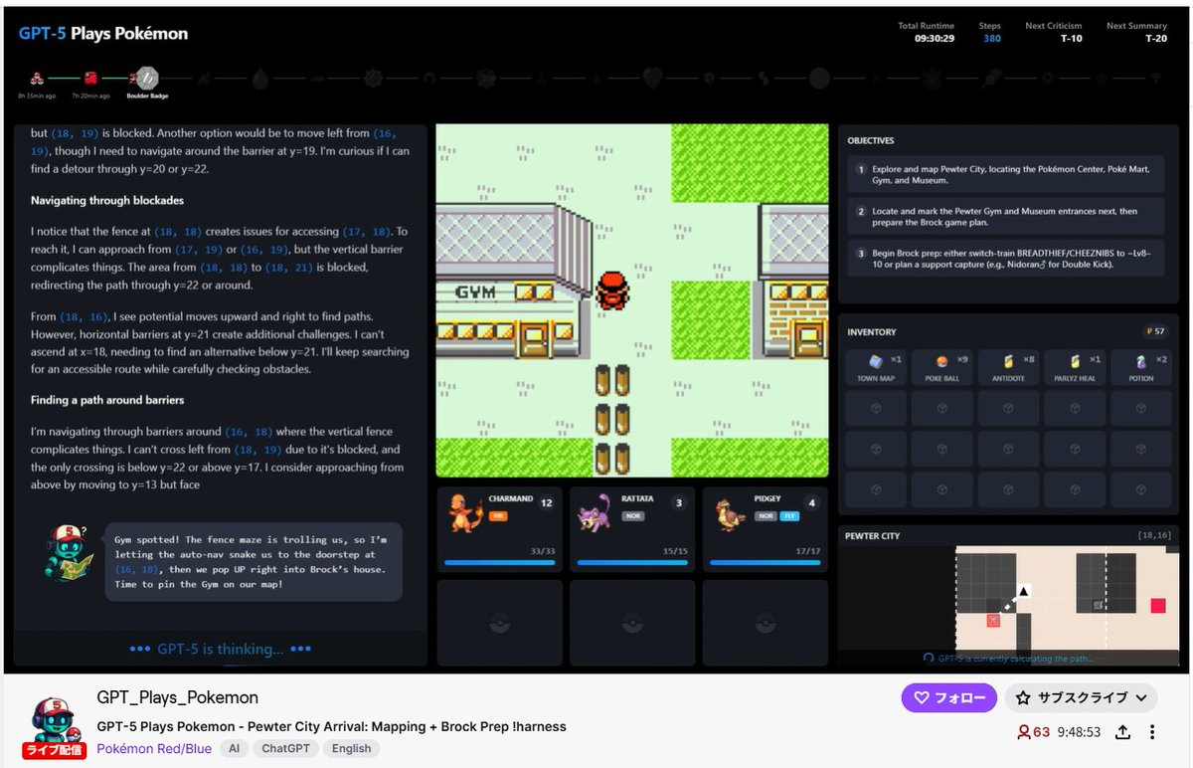Click Rattata's HP bar
The height and width of the screenshot is (768, 1193).
(631, 562)
